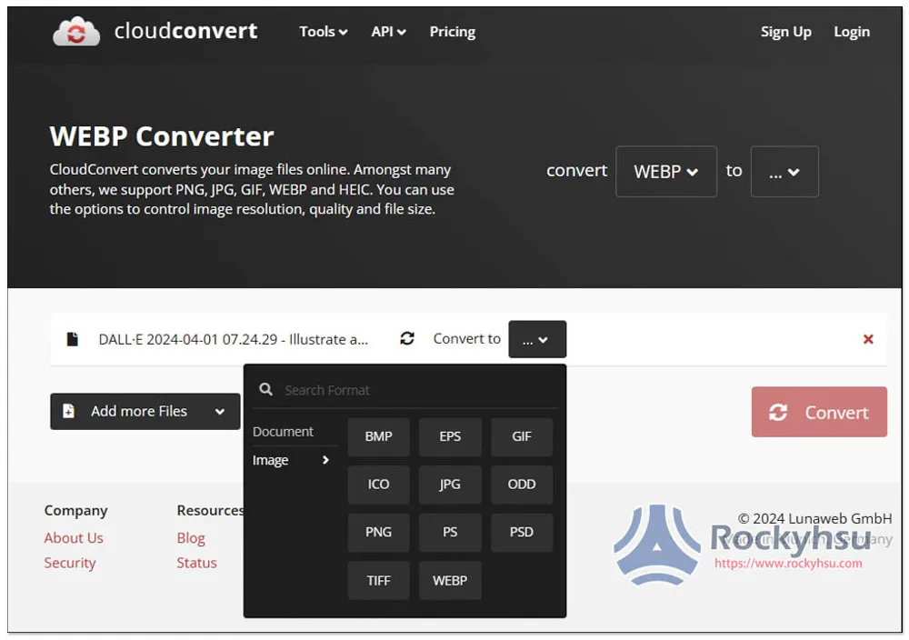Image resolution: width=909 pixels, height=640 pixels.
Task: Click Login in header
Action: click(x=852, y=32)
